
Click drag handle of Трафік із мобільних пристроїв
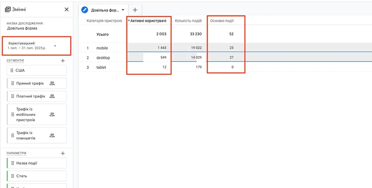(13, 114)
